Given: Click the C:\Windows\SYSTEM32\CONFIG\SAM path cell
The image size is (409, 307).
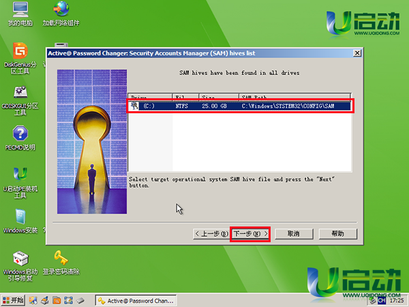Looking at the screenshot, I should click(288, 106).
